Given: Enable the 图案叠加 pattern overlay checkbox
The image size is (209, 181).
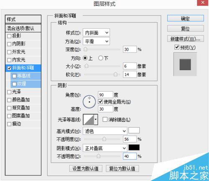Looking at the screenshot, I should tap(9, 116).
